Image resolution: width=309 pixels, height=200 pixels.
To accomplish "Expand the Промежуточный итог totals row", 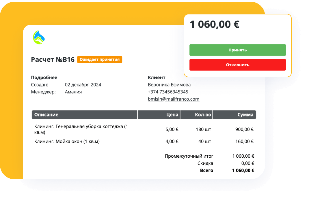I will pyautogui.click(x=189, y=156).
